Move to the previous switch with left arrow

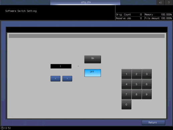tap(56, 78)
